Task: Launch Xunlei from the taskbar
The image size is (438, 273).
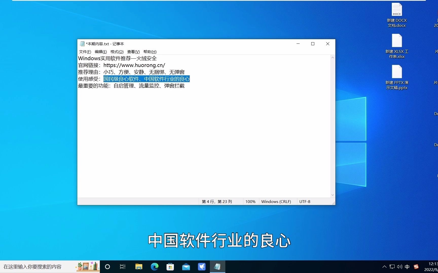Action: point(202,267)
